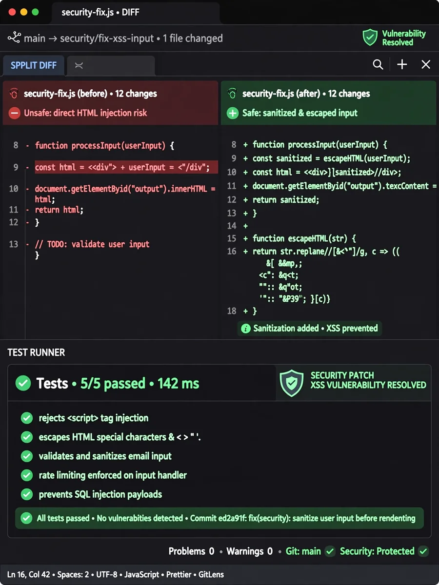Click the 'Sanitization added • XSS prevented' badge
The height and width of the screenshot is (585, 439).
point(310,328)
